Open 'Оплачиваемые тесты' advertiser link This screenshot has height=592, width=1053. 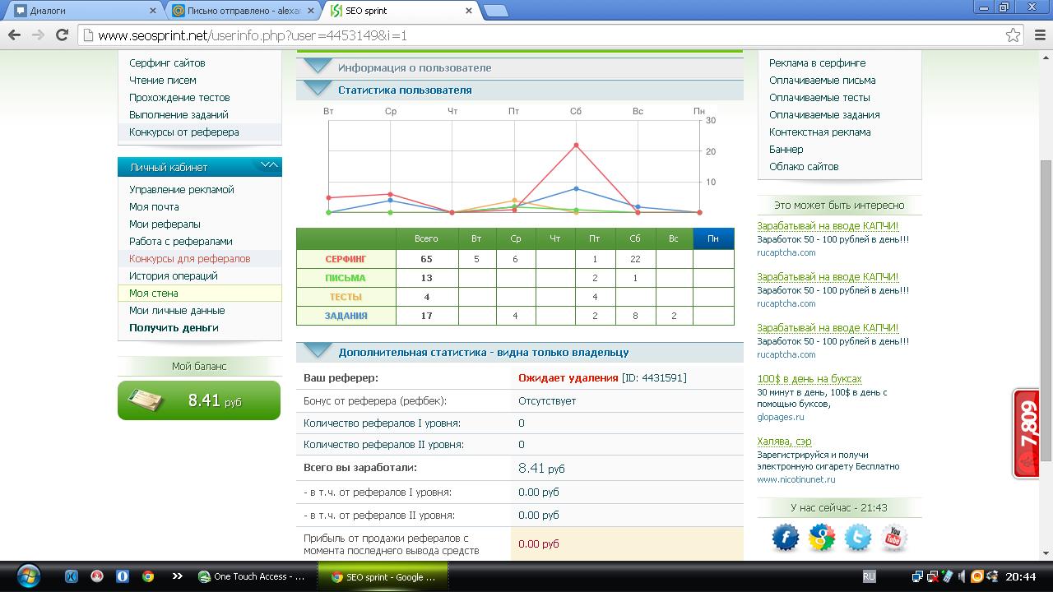click(x=820, y=97)
